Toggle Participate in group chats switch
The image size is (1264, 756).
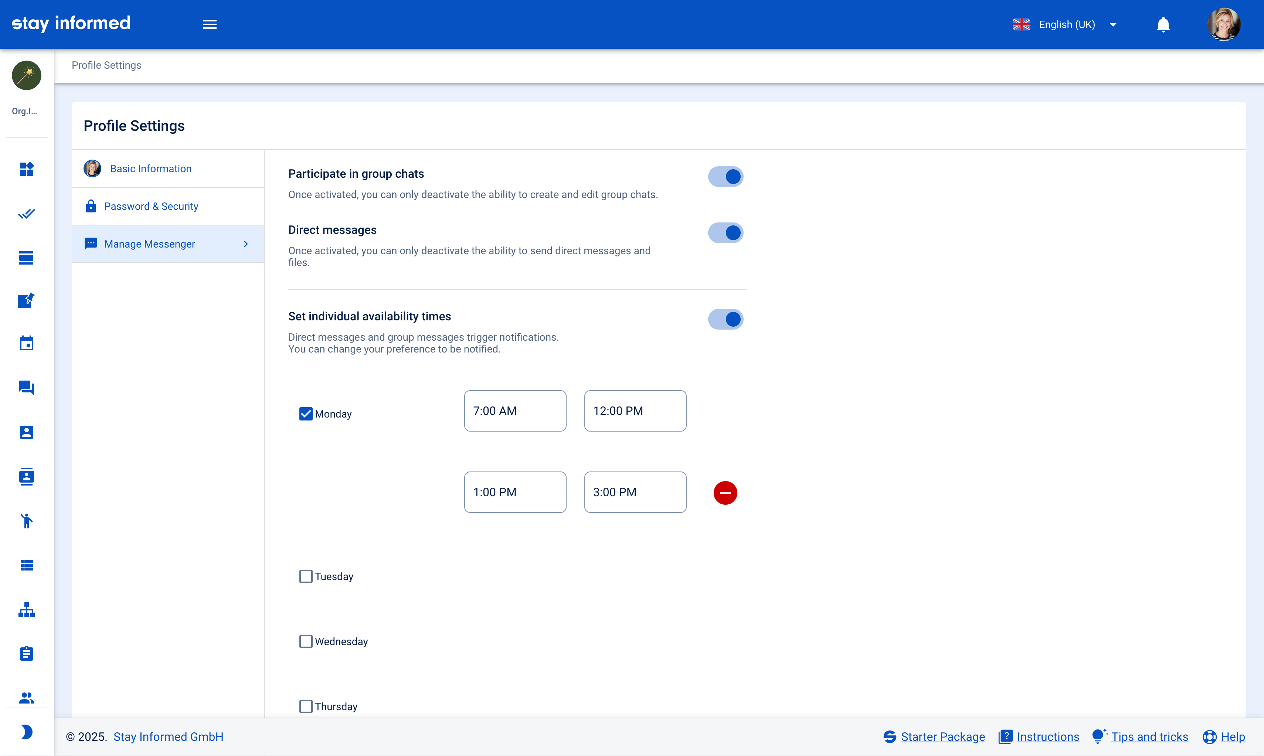coord(726,177)
